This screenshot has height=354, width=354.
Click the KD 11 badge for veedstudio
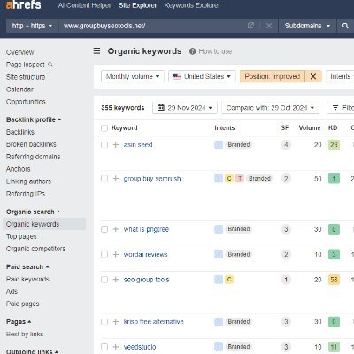click(x=334, y=347)
